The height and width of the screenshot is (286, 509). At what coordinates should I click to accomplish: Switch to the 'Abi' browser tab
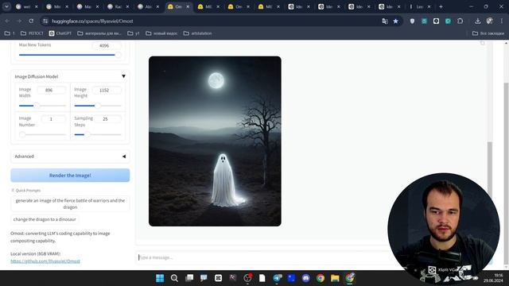[149, 6]
